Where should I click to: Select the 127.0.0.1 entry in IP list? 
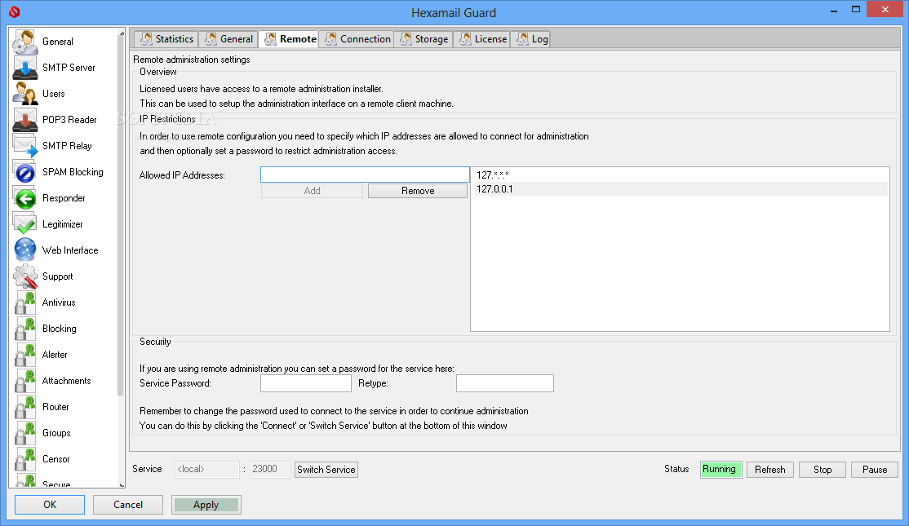(681, 189)
